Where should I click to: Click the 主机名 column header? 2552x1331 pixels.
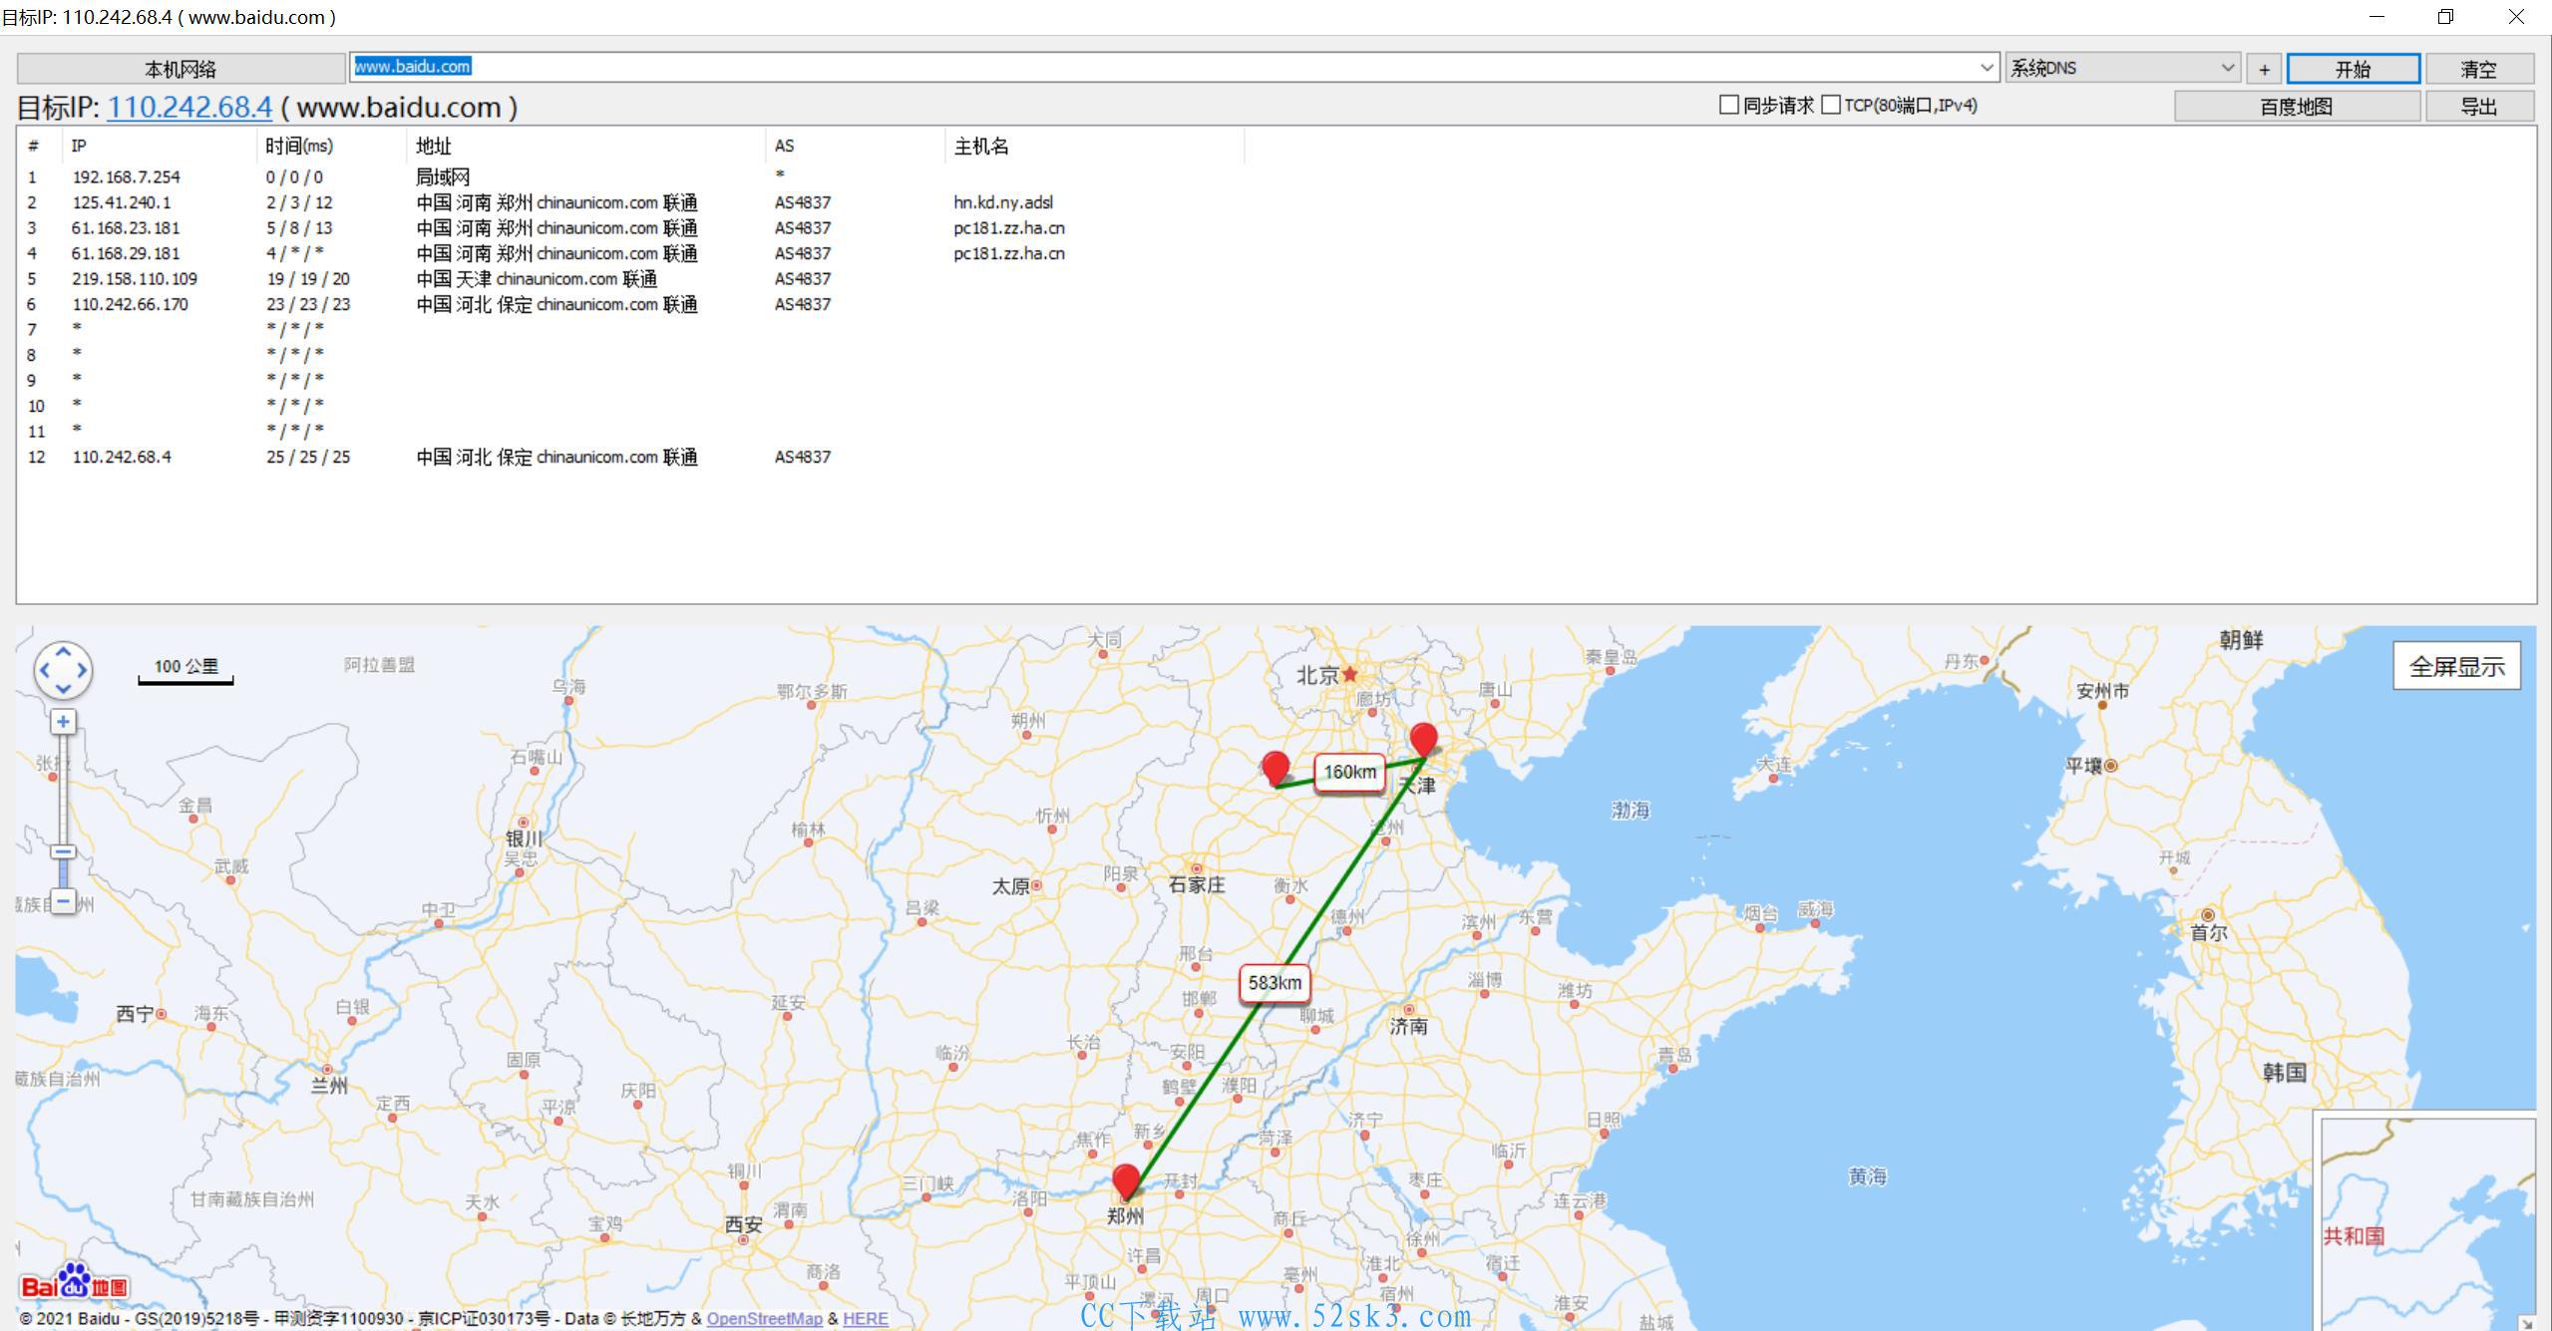click(x=1094, y=146)
